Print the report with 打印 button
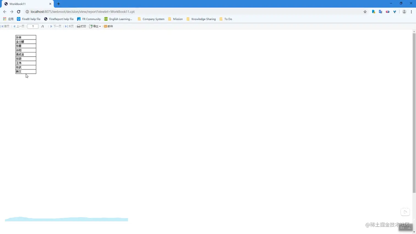416x234 pixels. click(x=81, y=26)
